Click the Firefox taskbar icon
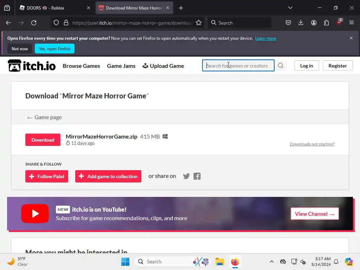Viewport: 360px width, 270px height. (x=235, y=262)
